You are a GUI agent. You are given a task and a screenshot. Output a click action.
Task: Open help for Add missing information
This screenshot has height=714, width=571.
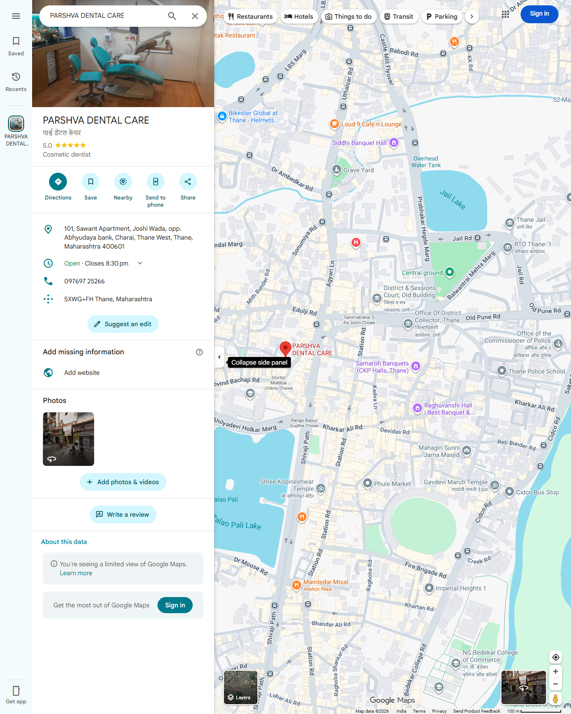199,352
